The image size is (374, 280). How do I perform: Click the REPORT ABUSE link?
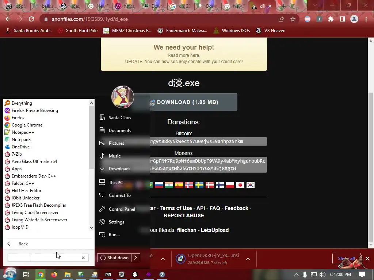tap(184, 215)
